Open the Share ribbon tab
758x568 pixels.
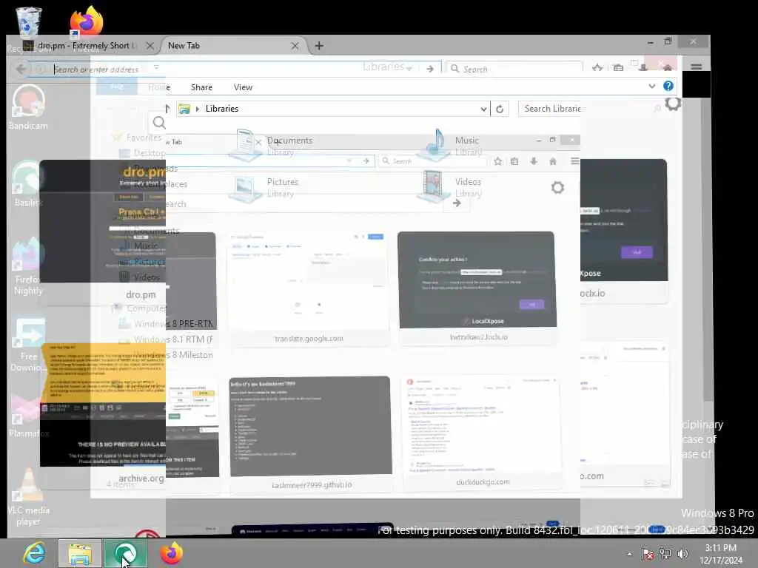[x=201, y=87]
